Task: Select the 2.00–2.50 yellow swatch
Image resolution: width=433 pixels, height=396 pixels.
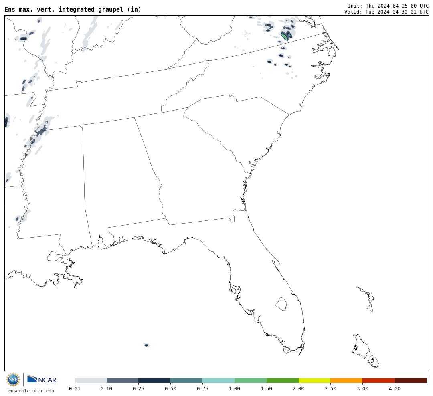Action: click(315, 381)
